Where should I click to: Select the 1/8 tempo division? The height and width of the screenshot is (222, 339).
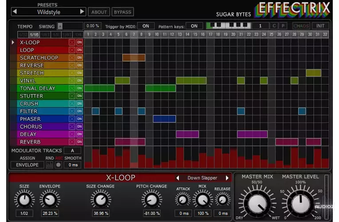[x=56, y=35]
